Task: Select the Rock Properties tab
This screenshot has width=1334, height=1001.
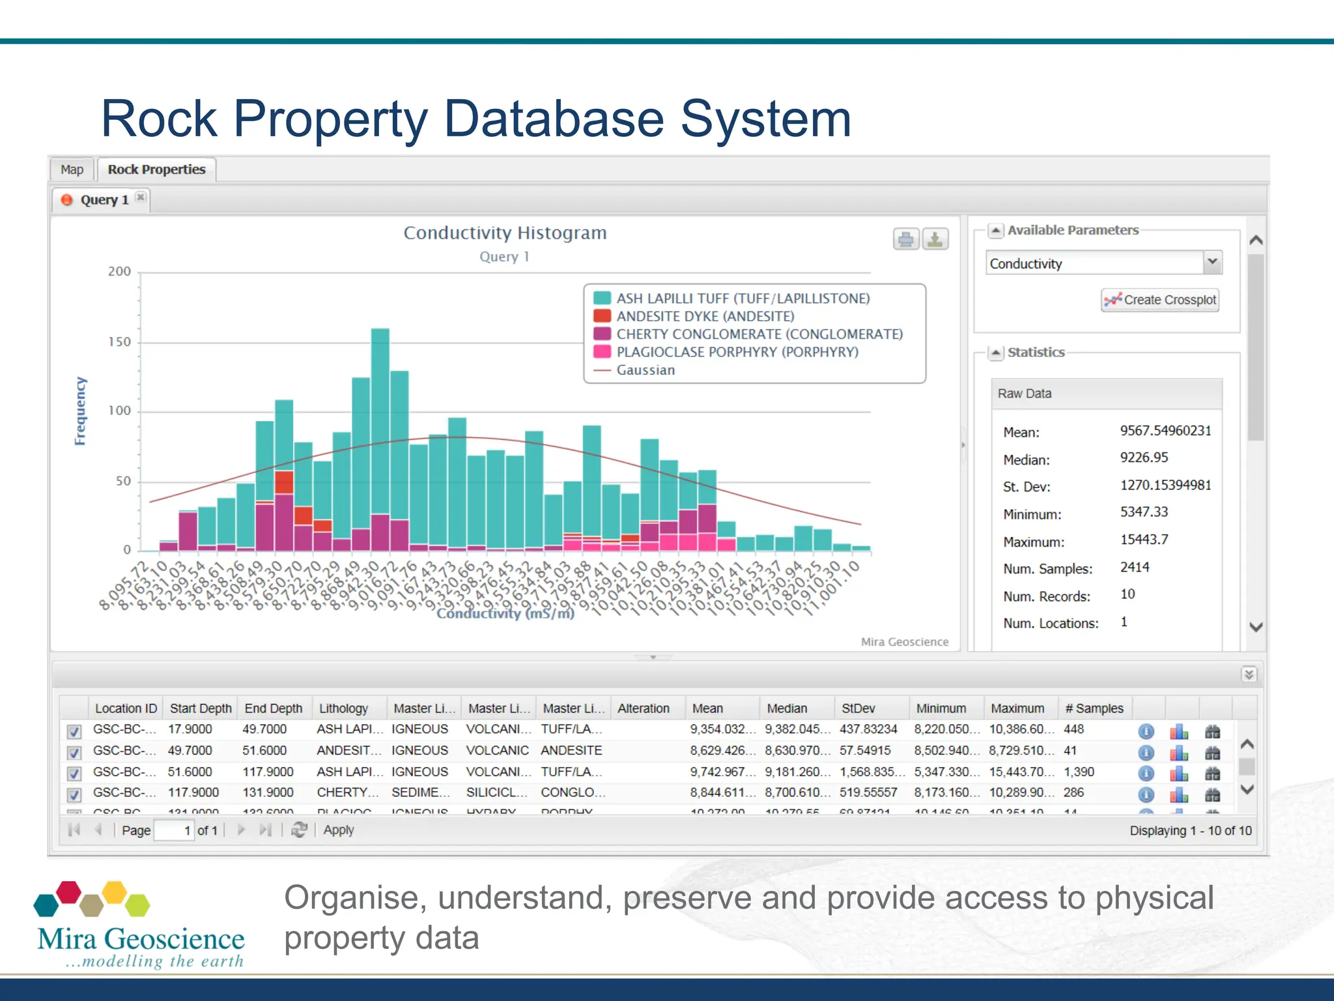Action: [156, 169]
